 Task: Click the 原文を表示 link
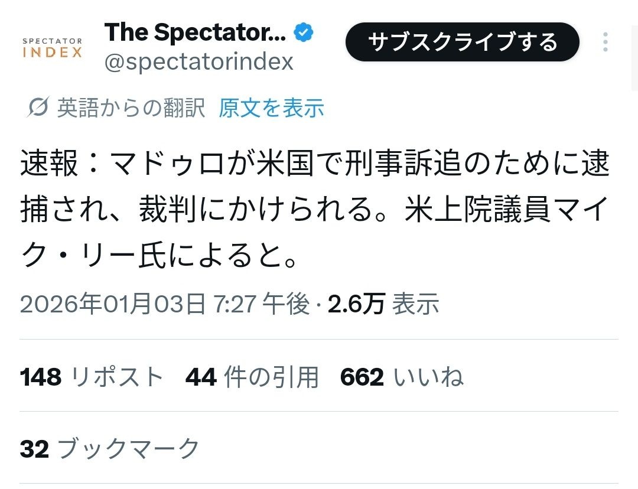coord(271,108)
